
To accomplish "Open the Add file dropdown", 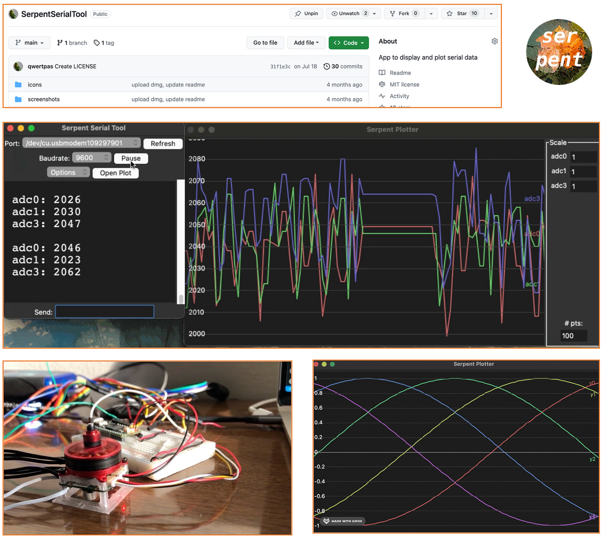I will point(306,42).
